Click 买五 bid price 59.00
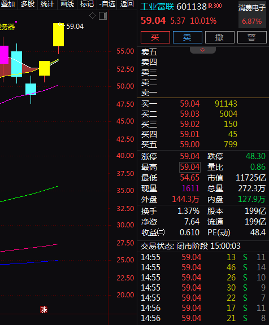 tap(189, 144)
